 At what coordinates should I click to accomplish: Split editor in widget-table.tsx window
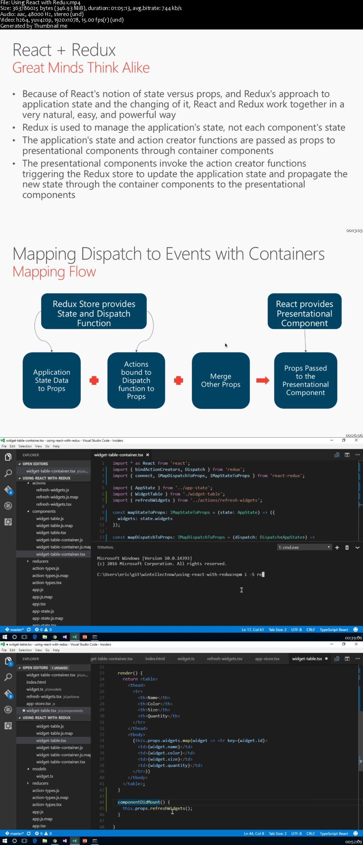click(x=347, y=659)
